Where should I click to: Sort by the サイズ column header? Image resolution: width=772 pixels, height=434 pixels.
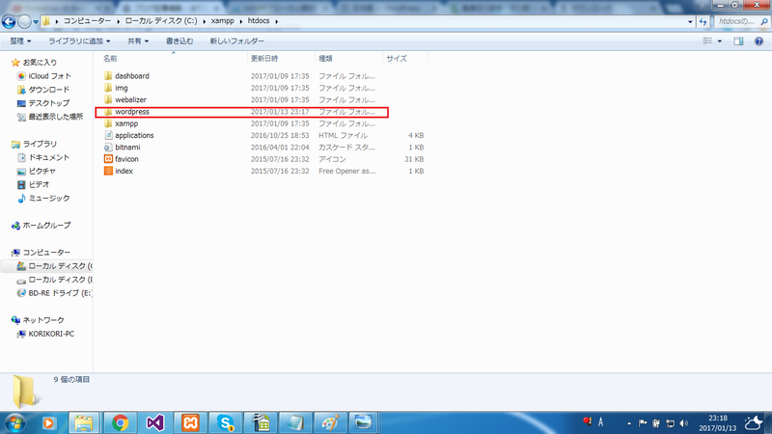tap(397, 58)
